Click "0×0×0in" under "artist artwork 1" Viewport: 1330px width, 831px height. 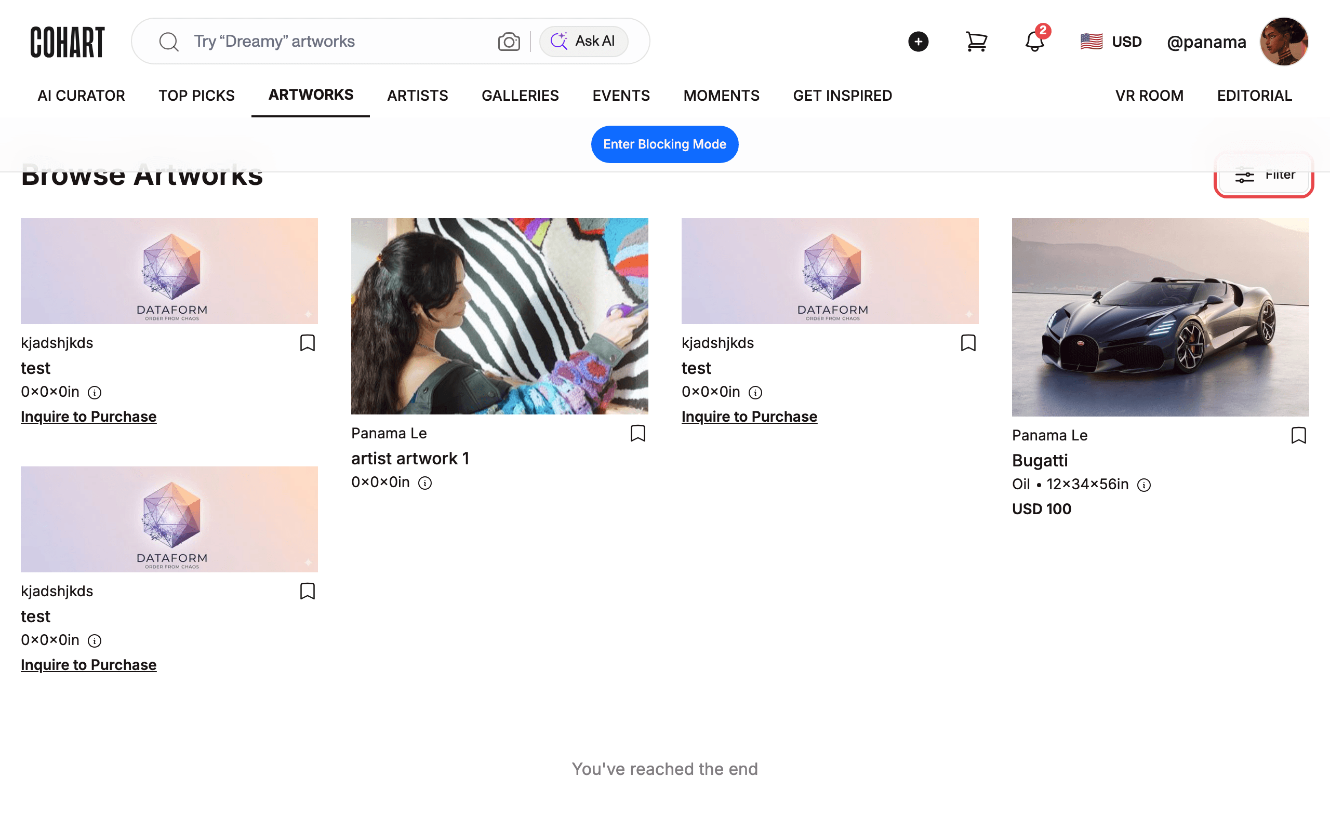(x=380, y=482)
